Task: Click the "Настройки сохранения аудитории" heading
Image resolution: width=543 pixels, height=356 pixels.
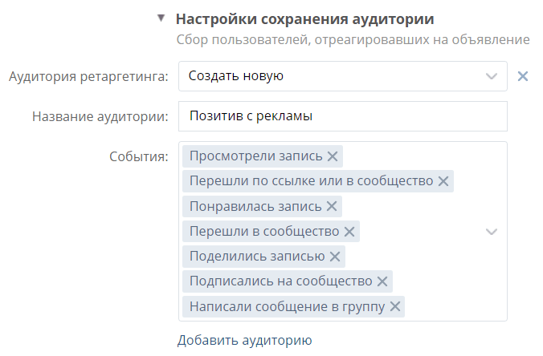Action: pos(304,19)
